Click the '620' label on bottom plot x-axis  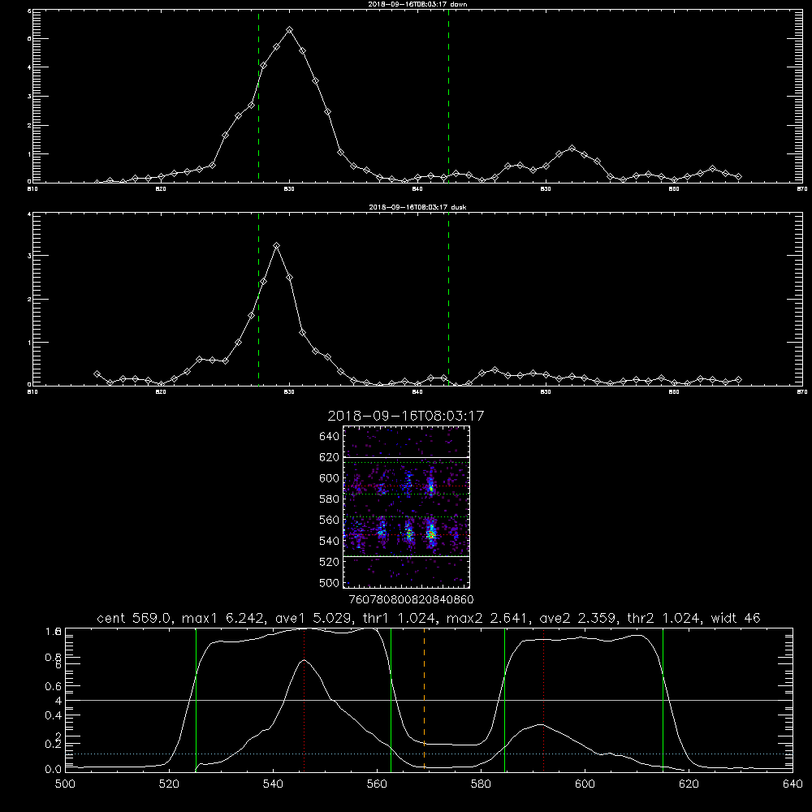click(689, 784)
